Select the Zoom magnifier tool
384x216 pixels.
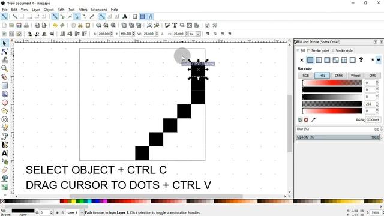tap(4, 68)
